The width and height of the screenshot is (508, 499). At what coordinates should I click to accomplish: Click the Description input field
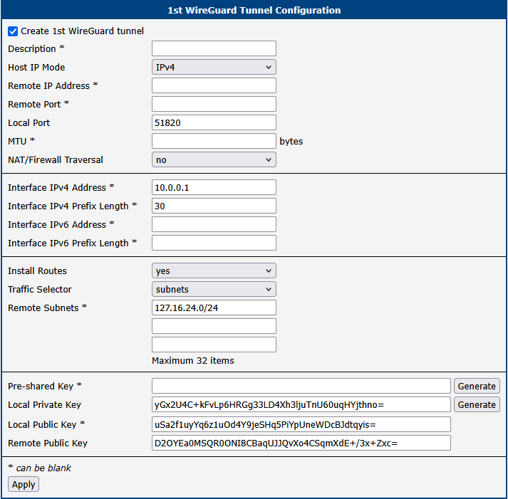[214, 48]
